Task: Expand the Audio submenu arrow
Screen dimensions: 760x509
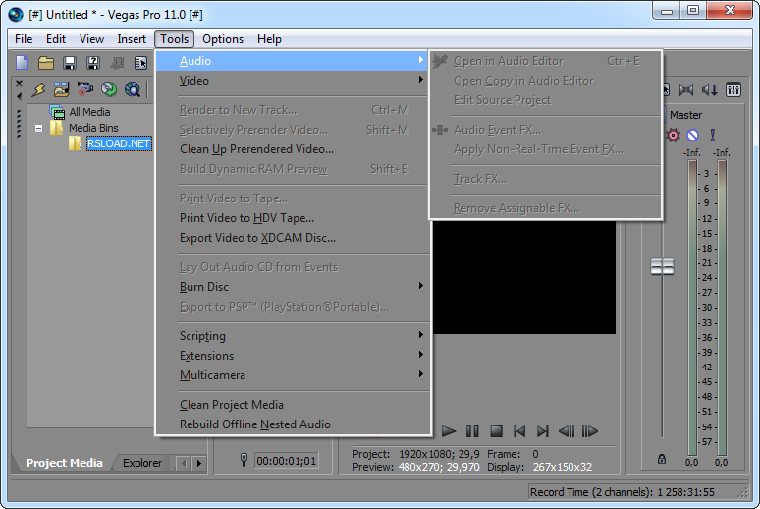Action: point(420,60)
